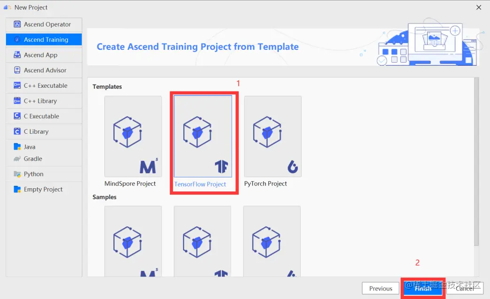
Task: Click the Ascend Operator sidebar icon
Action: (17, 24)
